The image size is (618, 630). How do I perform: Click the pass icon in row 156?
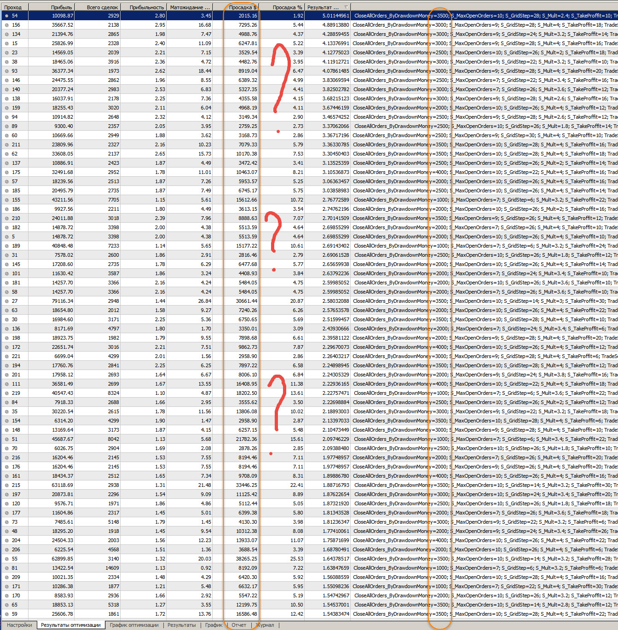click(x=6, y=25)
